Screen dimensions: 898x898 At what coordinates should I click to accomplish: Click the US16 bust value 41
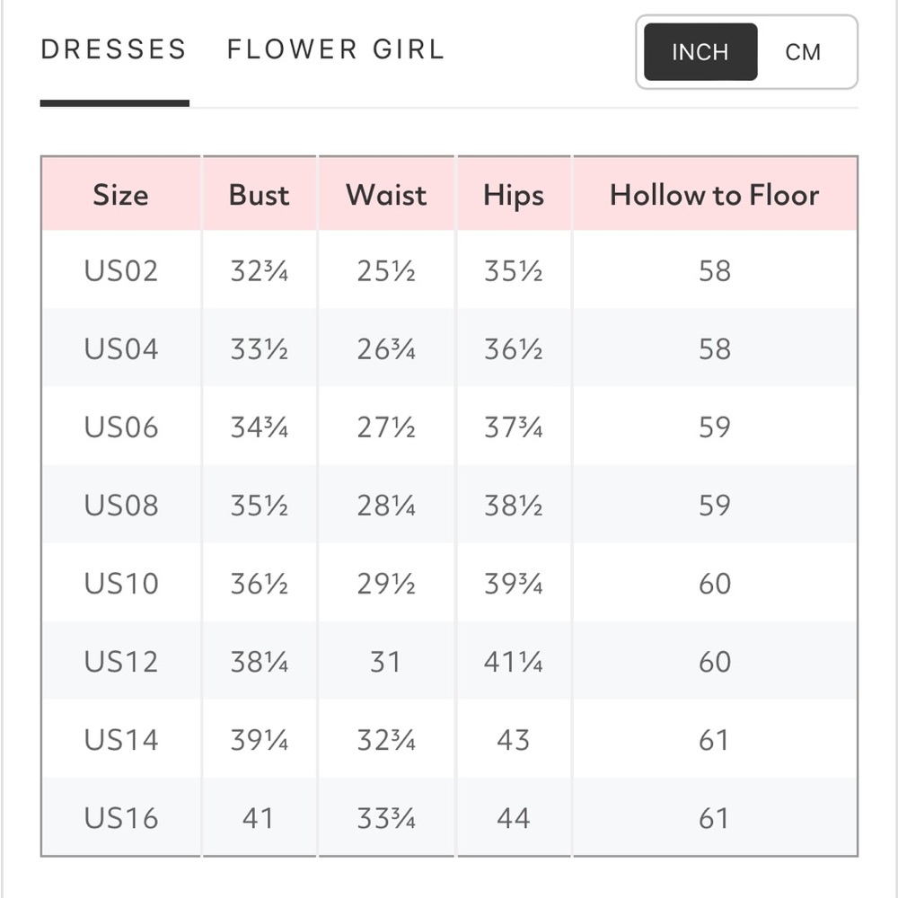pos(259,818)
